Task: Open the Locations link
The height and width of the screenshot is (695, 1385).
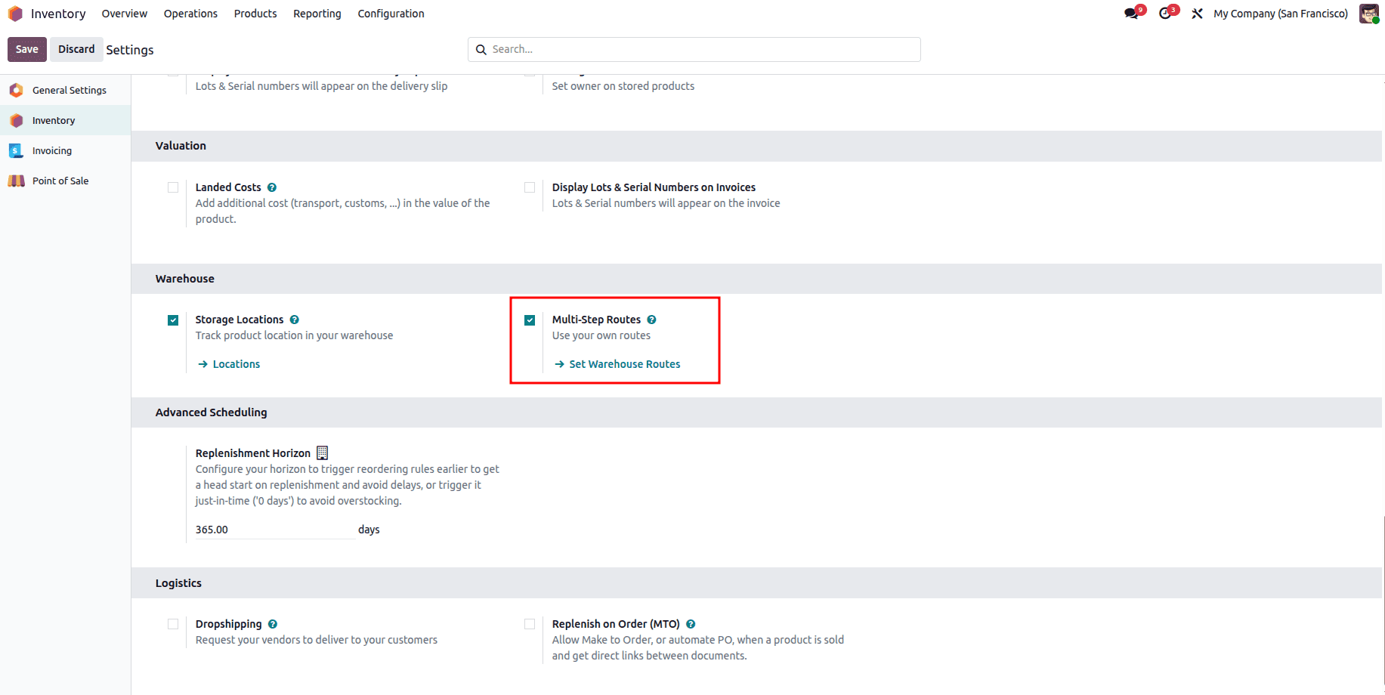Action: click(x=229, y=364)
